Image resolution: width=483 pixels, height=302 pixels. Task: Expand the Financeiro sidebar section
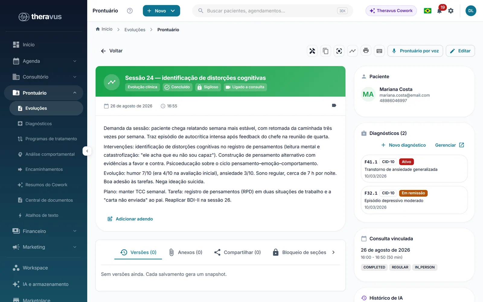click(x=45, y=231)
